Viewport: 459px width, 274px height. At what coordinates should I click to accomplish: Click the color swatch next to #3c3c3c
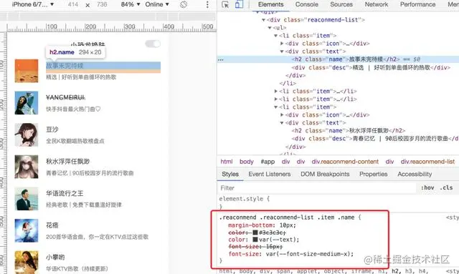(x=255, y=233)
